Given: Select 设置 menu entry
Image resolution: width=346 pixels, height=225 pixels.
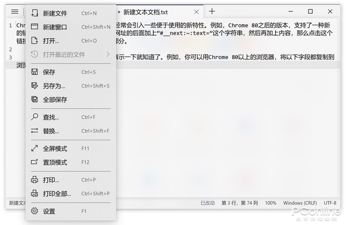Looking at the screenshot, I should point(71,211).
